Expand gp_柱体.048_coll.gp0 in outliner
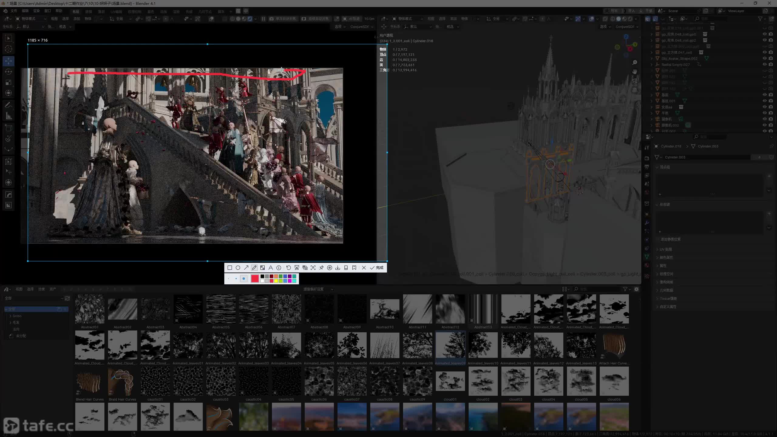 pos(651,34)
